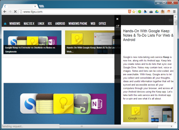Click the "Sending request..." status text
This screenshot has height=130, width=179.
(x=12, y=126)
